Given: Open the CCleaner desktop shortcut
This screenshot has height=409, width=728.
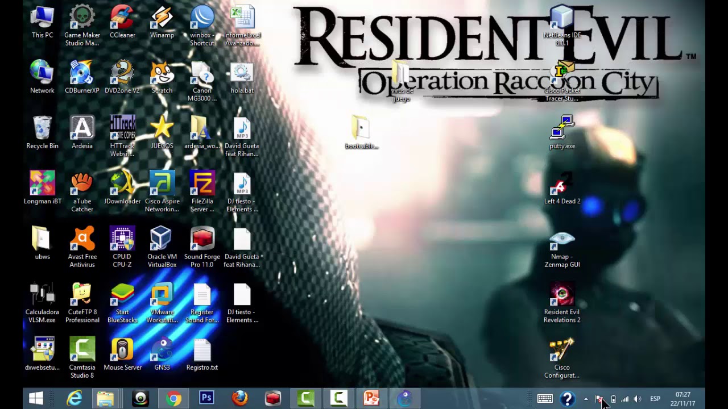Looking at the screenshot, I should click(122, 23).
